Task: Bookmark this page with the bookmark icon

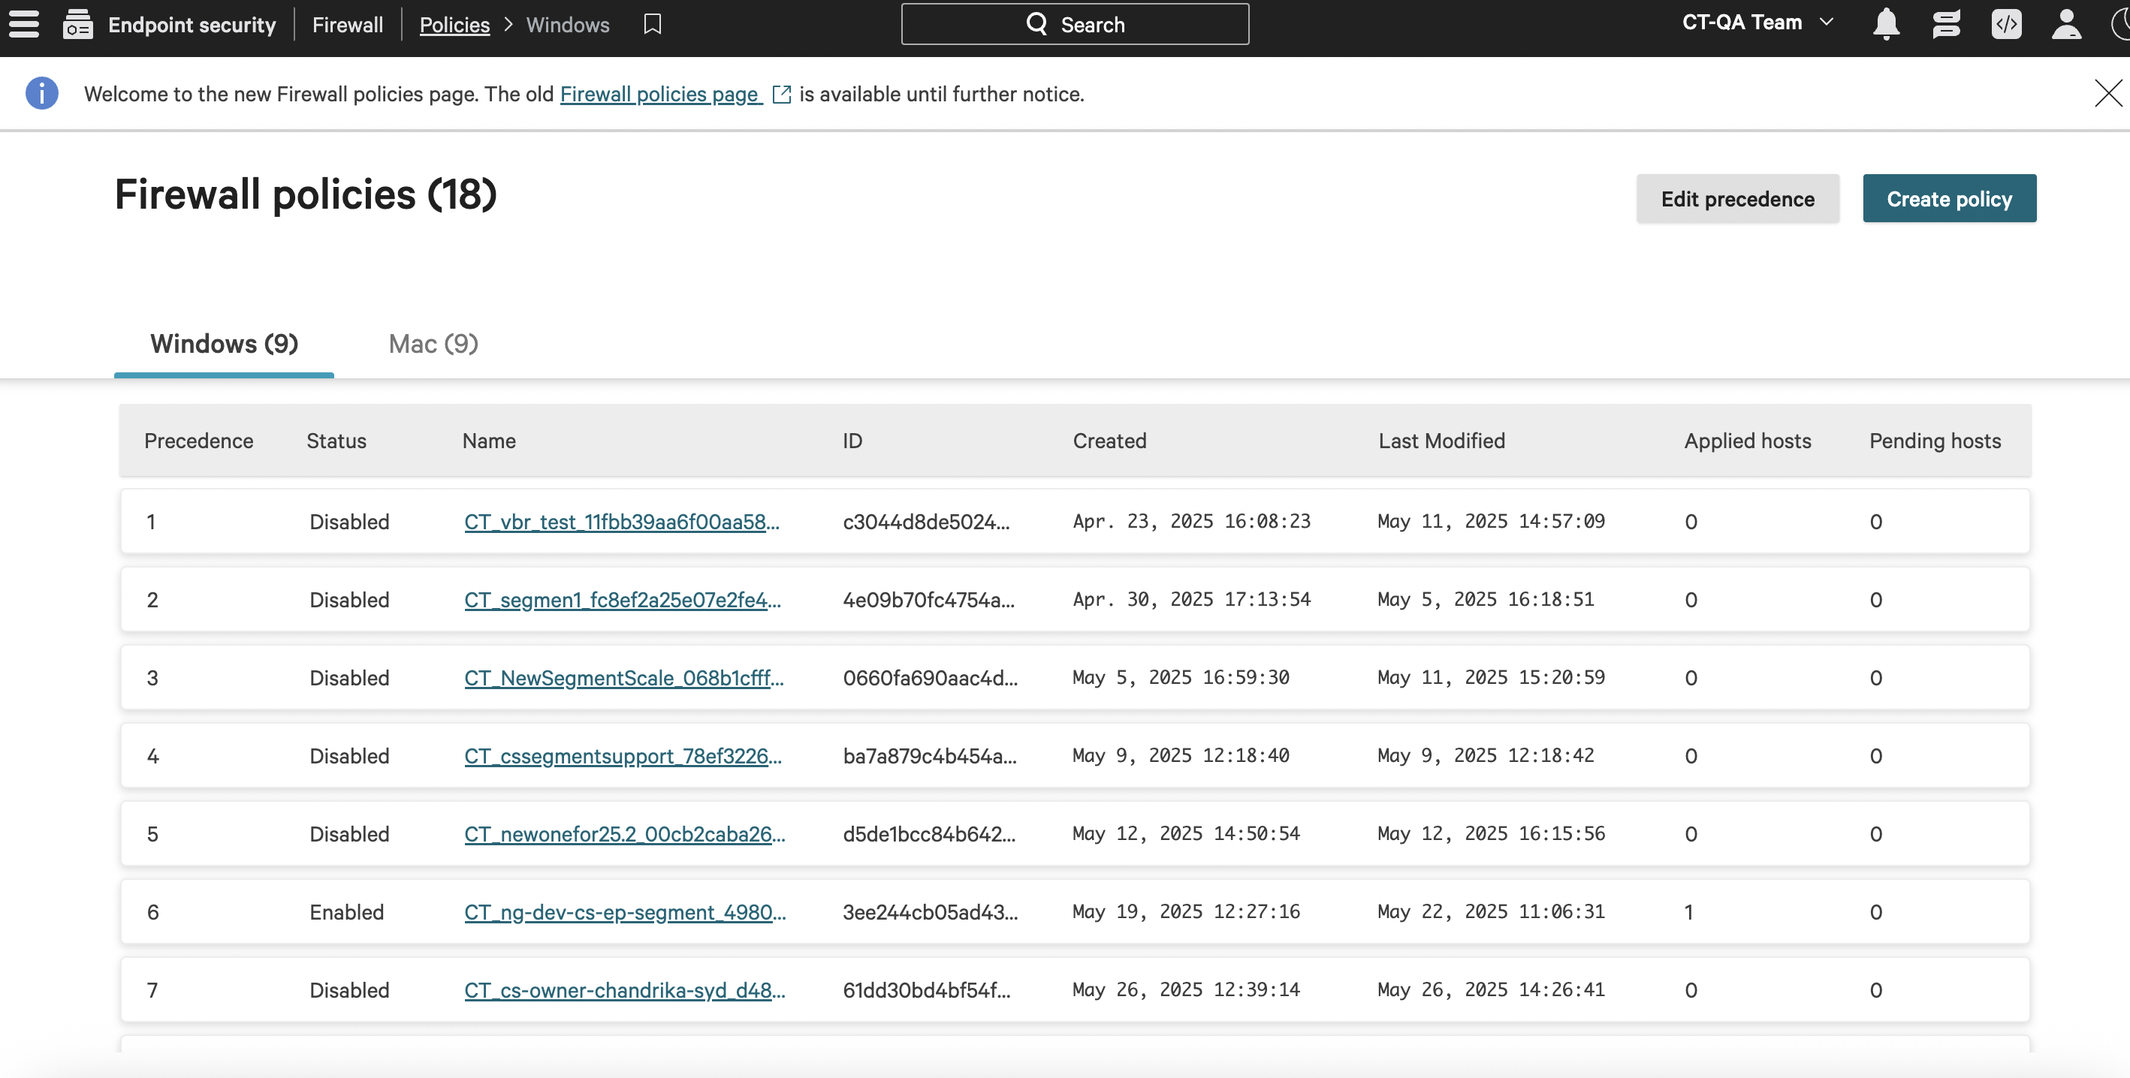Action: [653, 24]
